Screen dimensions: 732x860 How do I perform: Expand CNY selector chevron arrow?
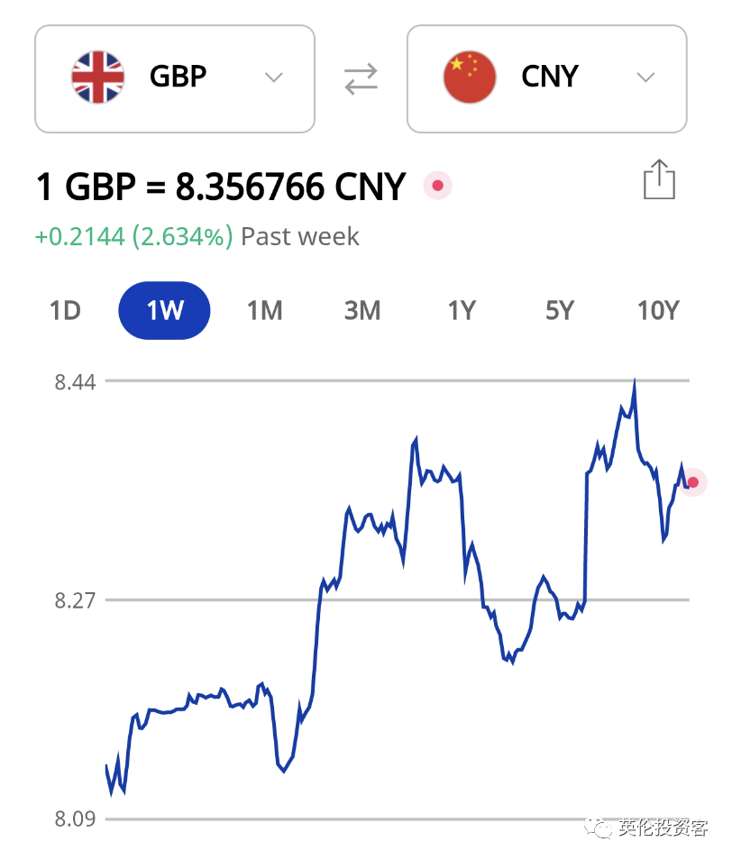coord(645,78)
